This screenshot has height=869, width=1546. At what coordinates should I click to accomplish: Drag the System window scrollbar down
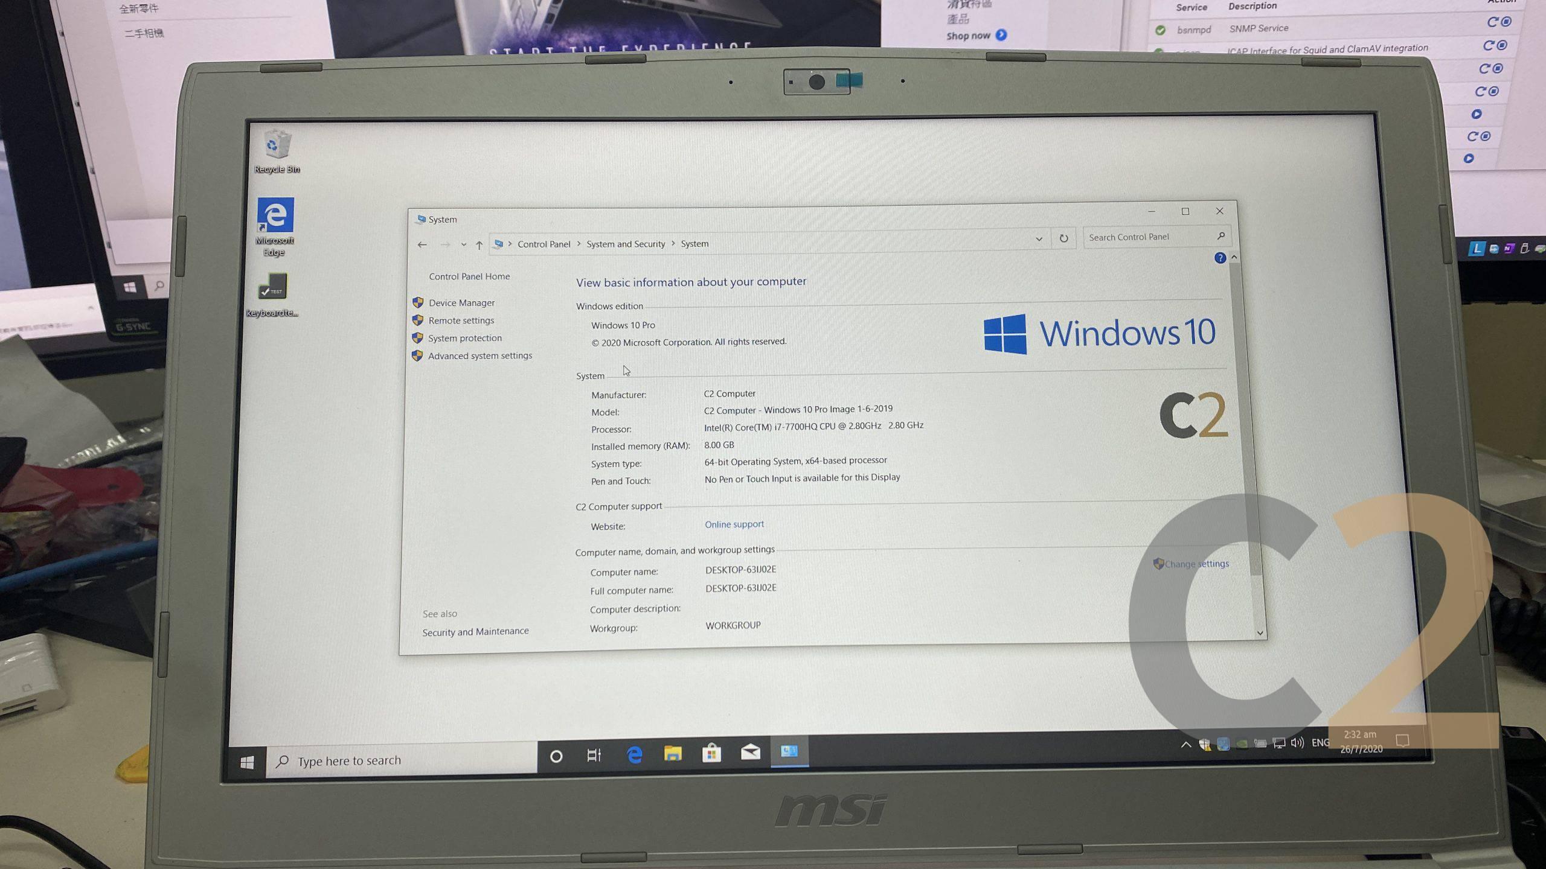1259,632
